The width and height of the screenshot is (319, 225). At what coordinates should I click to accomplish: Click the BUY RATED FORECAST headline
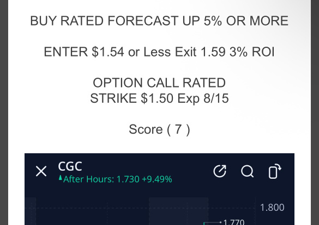[x=159, y=21]
